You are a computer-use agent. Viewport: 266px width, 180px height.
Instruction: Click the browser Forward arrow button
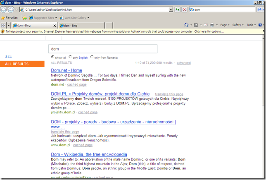coord(11,10)
